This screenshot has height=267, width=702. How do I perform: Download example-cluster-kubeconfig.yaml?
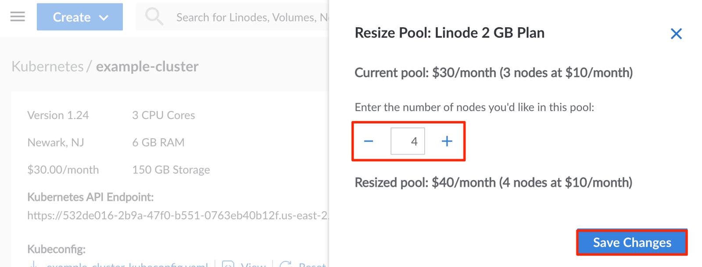coord(127,265)
